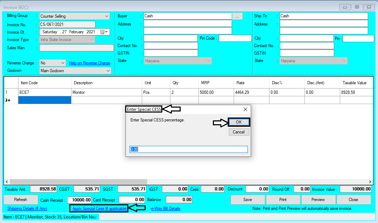Click Apply Special Cess link

pyautogui.click(x=99, y=208)
